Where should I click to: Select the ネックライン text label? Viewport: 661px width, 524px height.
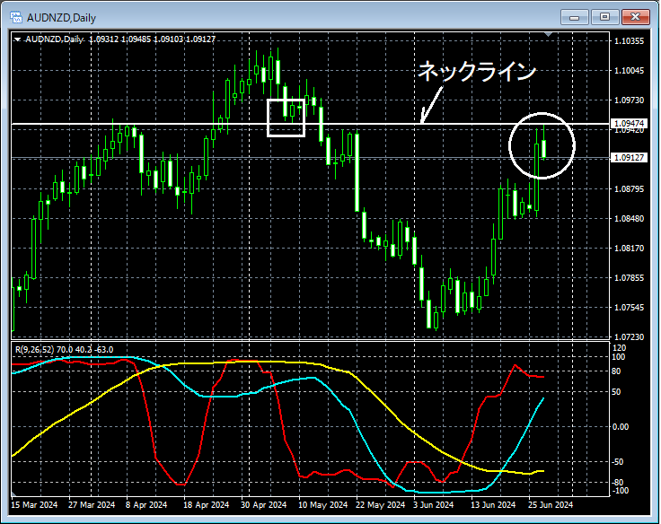coord(477,71)
